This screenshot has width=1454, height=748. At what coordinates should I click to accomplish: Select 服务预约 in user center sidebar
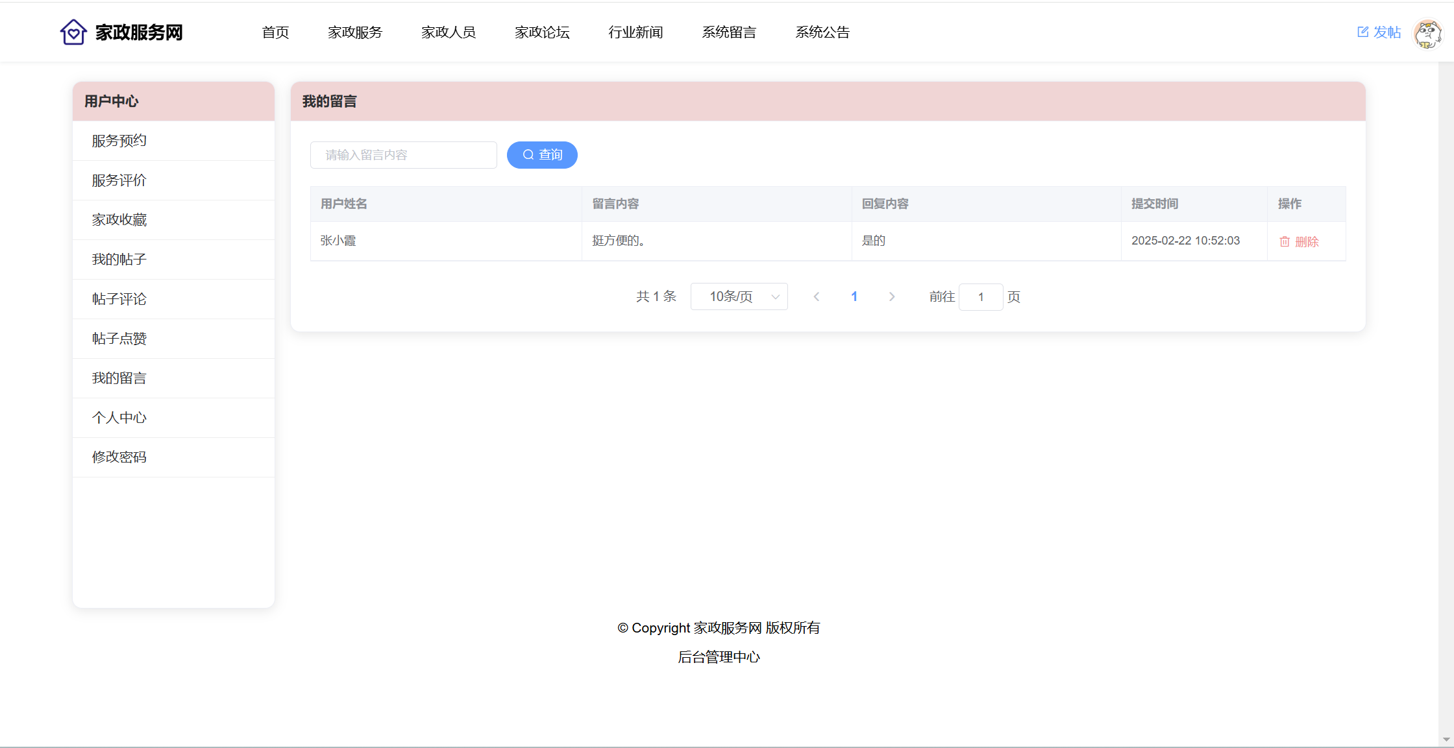119,141
